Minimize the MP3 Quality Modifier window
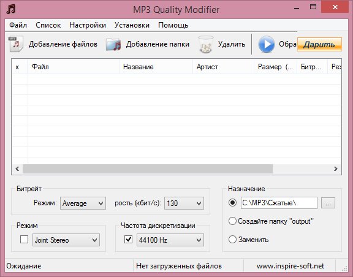Viewport: 353px width, 277px height. pyautogui.click(x=297, y=8)
